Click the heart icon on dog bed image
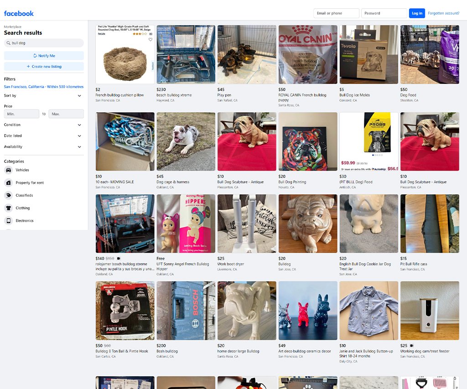 click(150, 40)
